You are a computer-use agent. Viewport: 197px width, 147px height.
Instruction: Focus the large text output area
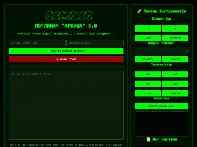click(66, 105)
